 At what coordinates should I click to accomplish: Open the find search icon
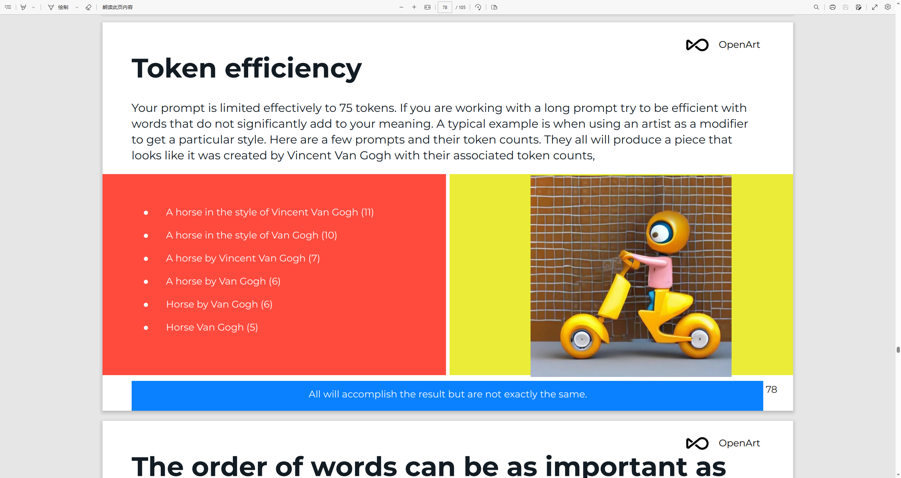816,7
